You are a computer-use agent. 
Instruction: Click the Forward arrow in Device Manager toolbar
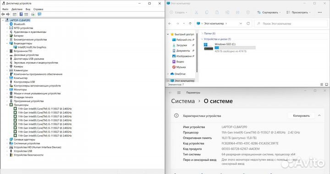point(8,14)
